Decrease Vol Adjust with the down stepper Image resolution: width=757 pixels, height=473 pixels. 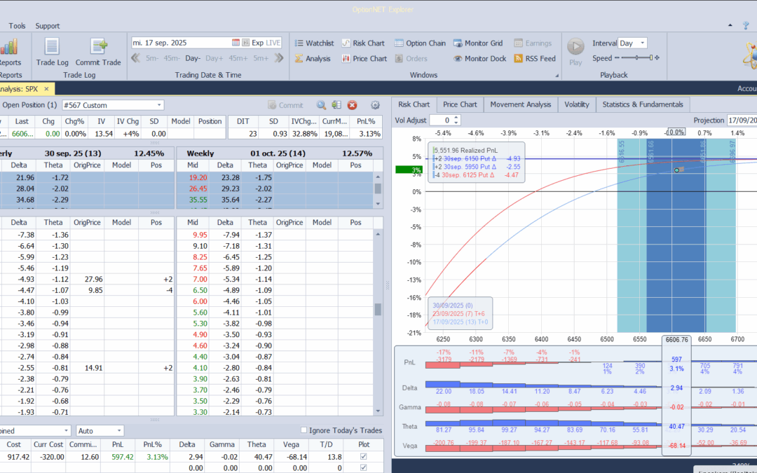457,123
